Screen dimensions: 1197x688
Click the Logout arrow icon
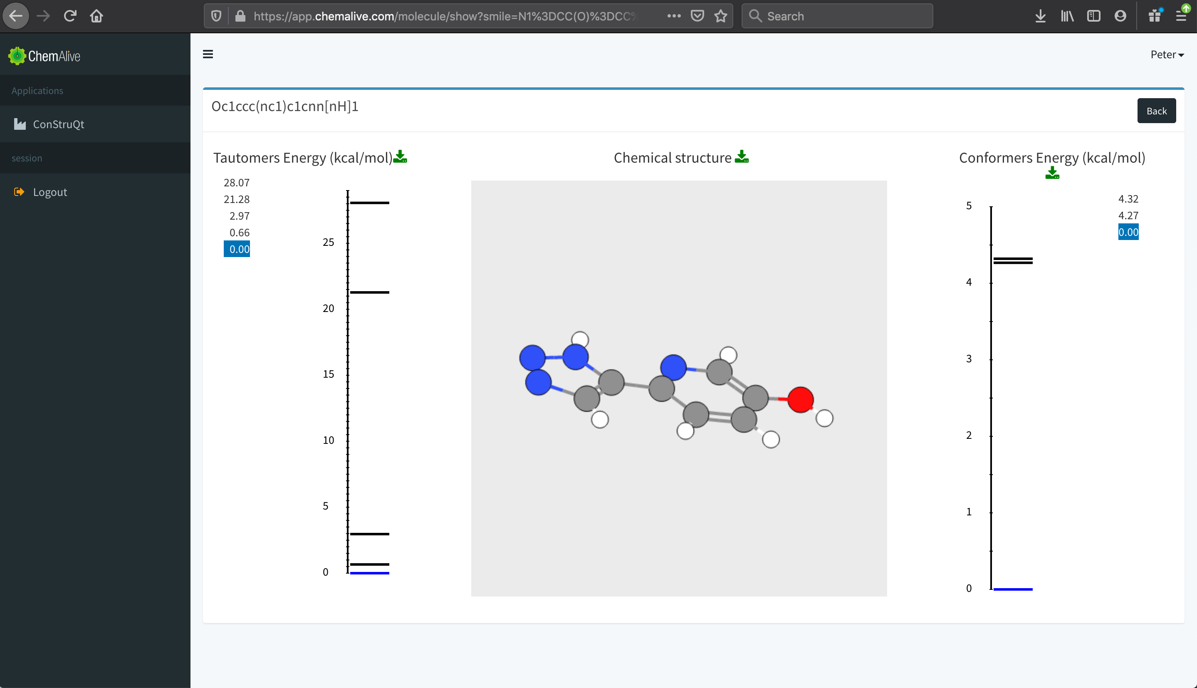pyautogui.click(x=19, y=192)
